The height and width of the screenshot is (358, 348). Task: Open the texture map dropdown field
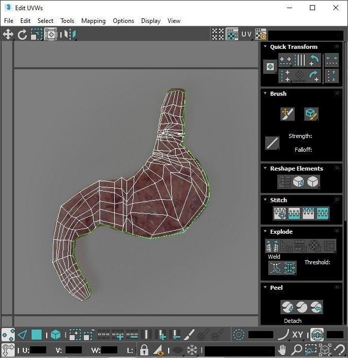click(306, 35)
